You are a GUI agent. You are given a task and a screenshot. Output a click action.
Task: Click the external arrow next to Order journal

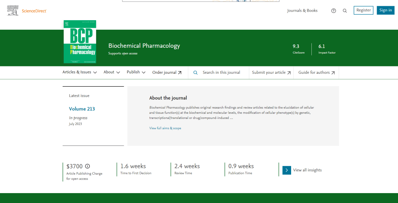[180, 73]
